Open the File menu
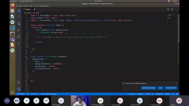The image size is (189, 106). click(17, 6)
